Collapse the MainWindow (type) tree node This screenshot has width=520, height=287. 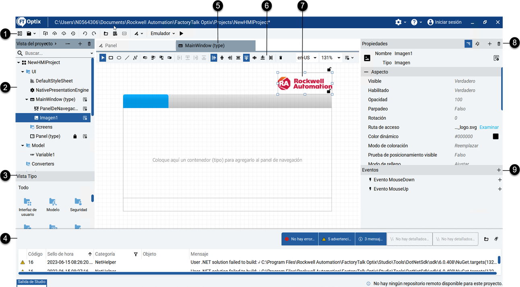click(x=27, y=100)
